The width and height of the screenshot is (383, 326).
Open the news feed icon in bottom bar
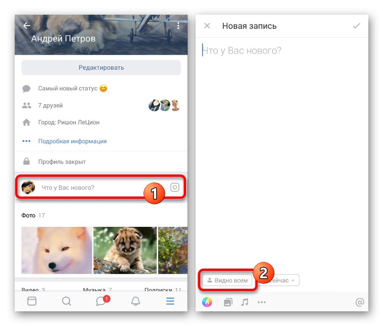32,301
